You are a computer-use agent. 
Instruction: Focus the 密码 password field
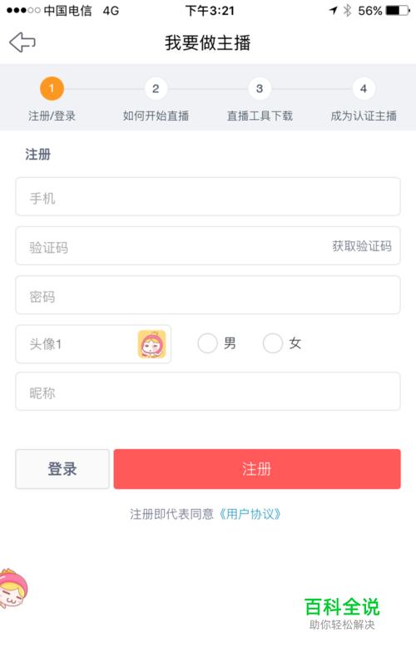point(208,295)
